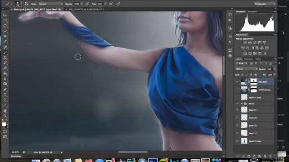The height and width of the screenshot is (162, 289).
Task: Toggle the Brush panel from options bar
Action: click(x=27, y=4)
